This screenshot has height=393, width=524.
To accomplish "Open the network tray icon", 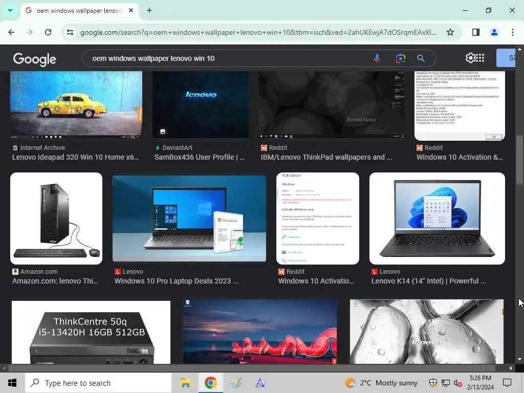I will click(x=446, y=383).
